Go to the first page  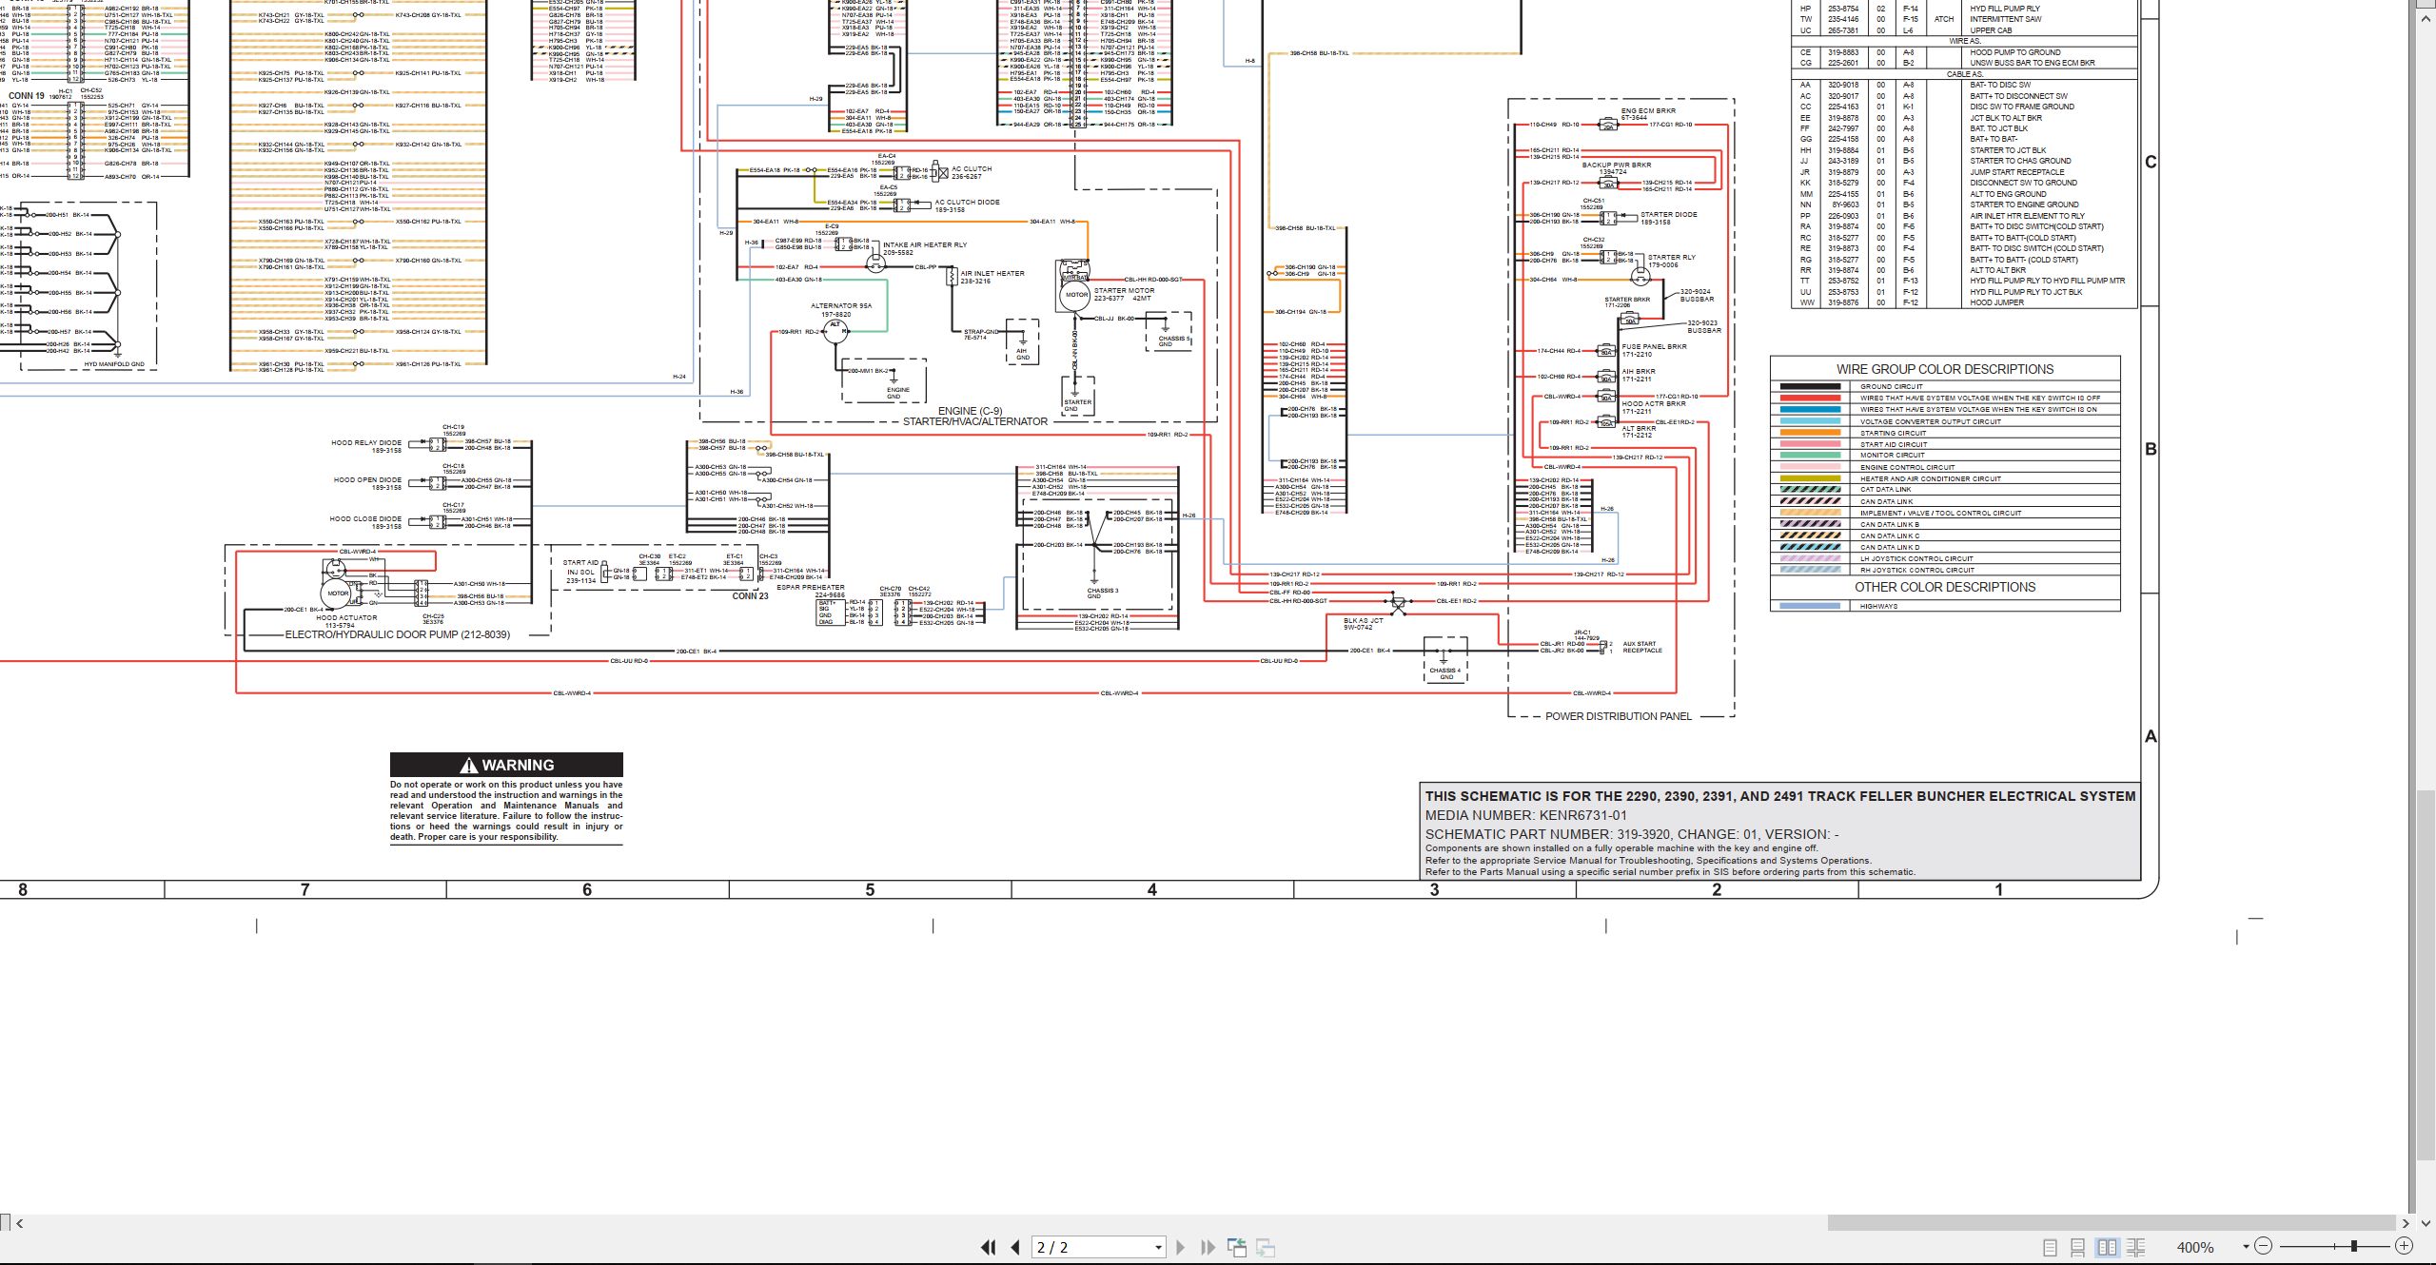989,1247
